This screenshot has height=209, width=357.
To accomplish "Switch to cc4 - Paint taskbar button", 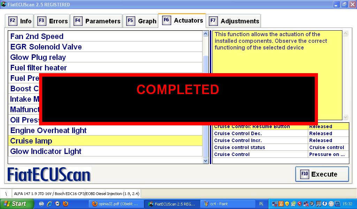I will pyautogui.click(x=228, y=204).
